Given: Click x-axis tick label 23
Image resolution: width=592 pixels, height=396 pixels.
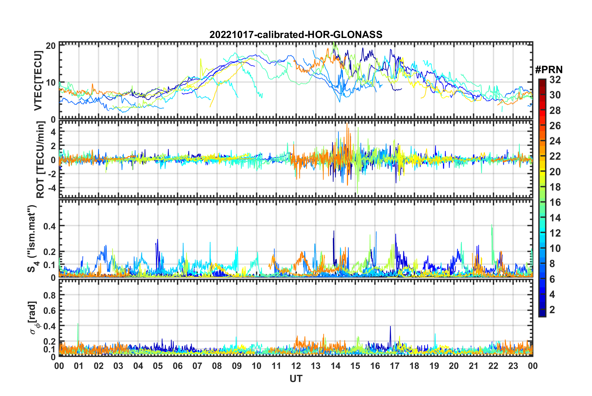Looking at the screenshot, I should tap(513, 366).
